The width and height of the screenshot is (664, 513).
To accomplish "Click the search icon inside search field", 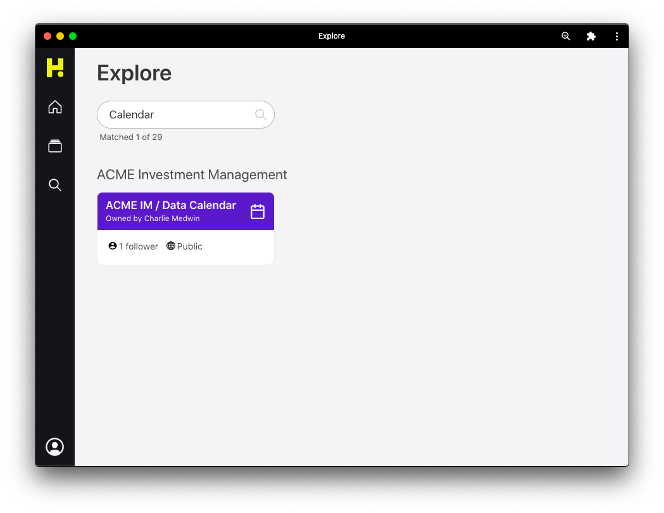I will click(260, 115).
